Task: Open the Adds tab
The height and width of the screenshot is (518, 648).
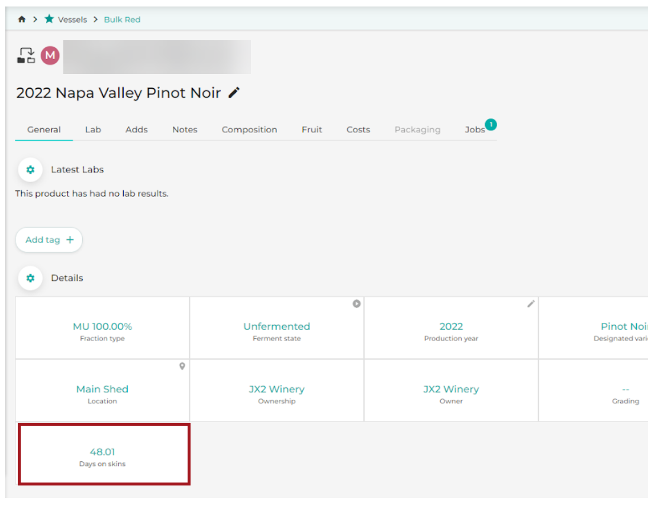Action: pos(136,129)
